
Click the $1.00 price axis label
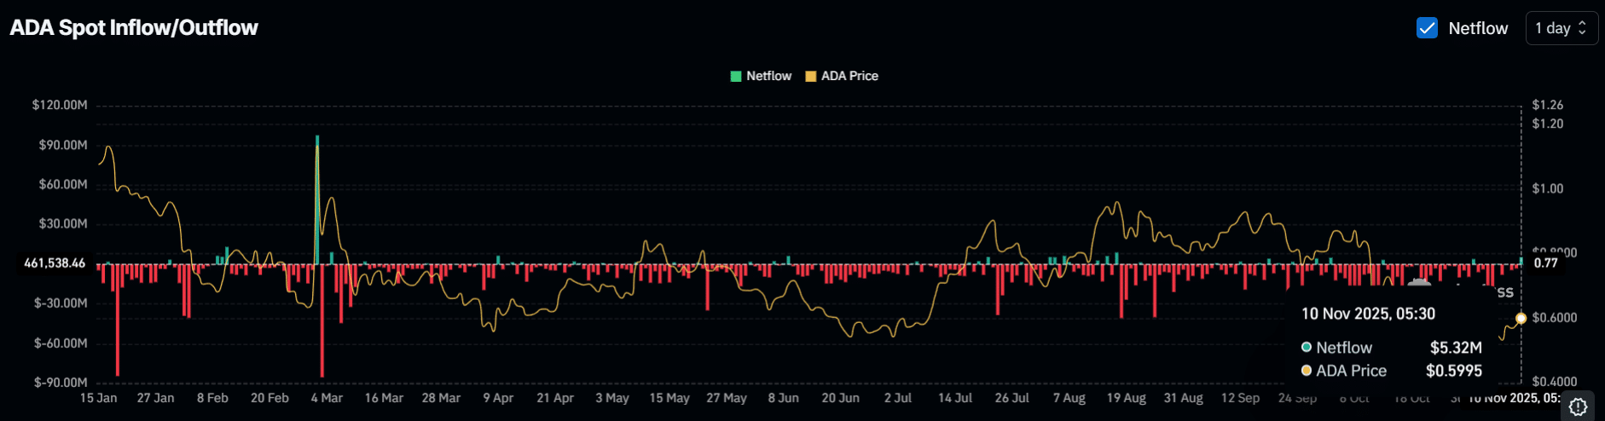pyautogui.click(x=1548, y=188)
